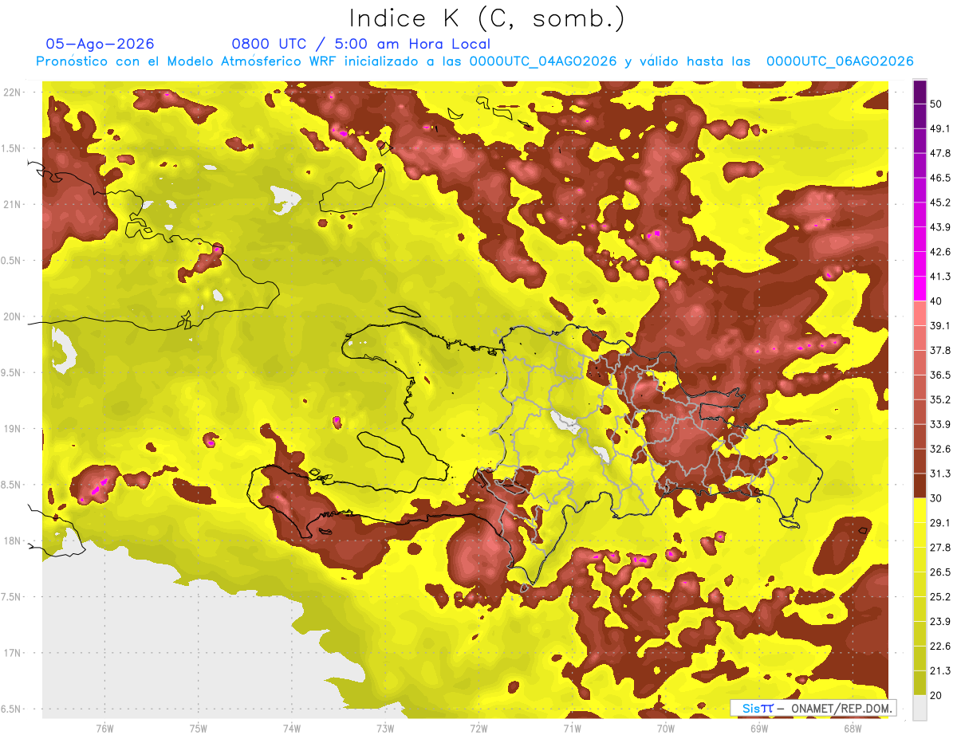Click the "Indice K (C, somb.)" title
Screen dimensions: 957x739
coord(487,19)
